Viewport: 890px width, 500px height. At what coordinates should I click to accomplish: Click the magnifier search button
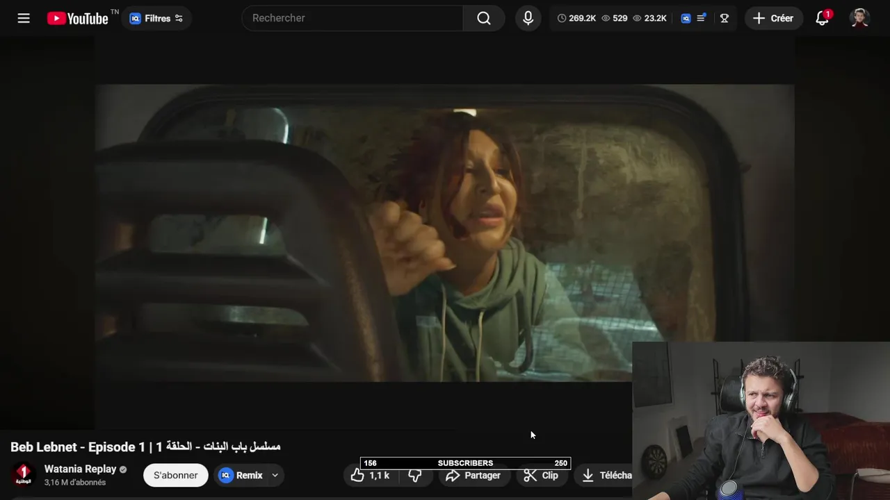(484, 18)
